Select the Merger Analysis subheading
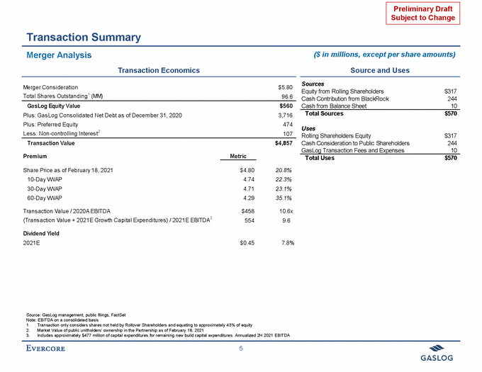 [59, 55]
